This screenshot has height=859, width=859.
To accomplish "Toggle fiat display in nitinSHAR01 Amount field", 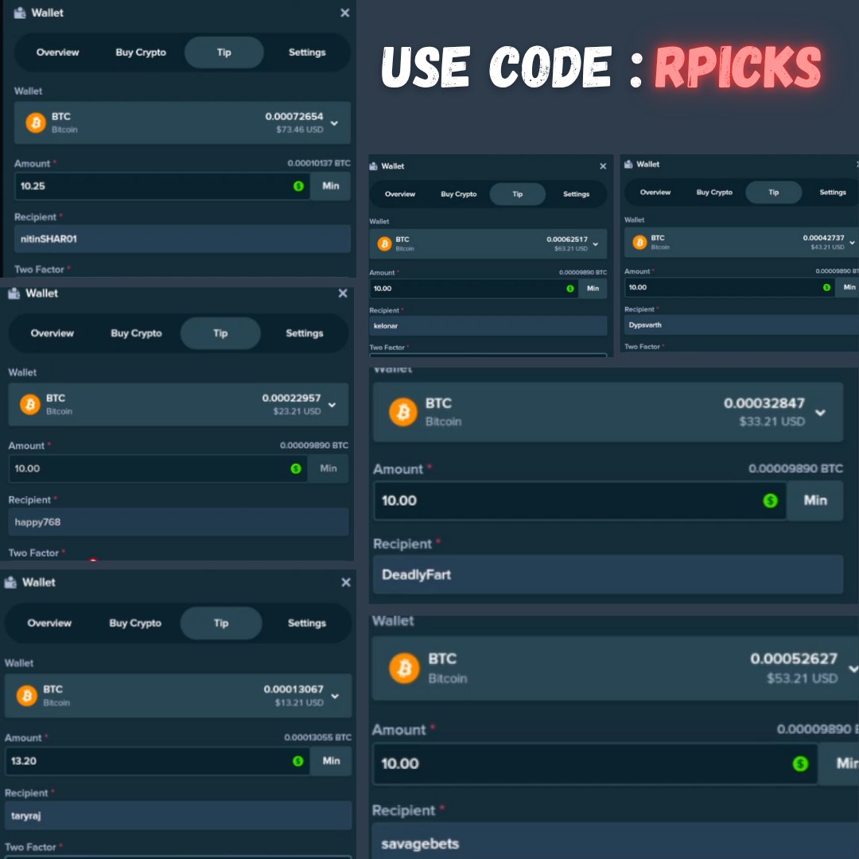I will pos(298,186).
